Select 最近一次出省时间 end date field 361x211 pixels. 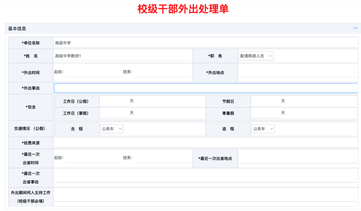163,158
